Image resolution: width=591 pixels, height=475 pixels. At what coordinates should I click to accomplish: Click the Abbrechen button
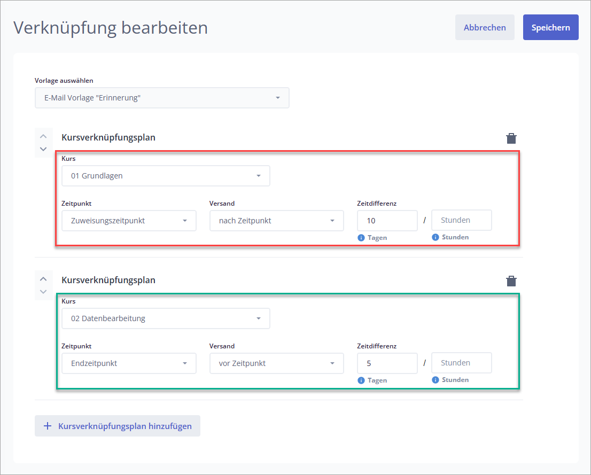[x=485, y=27]
